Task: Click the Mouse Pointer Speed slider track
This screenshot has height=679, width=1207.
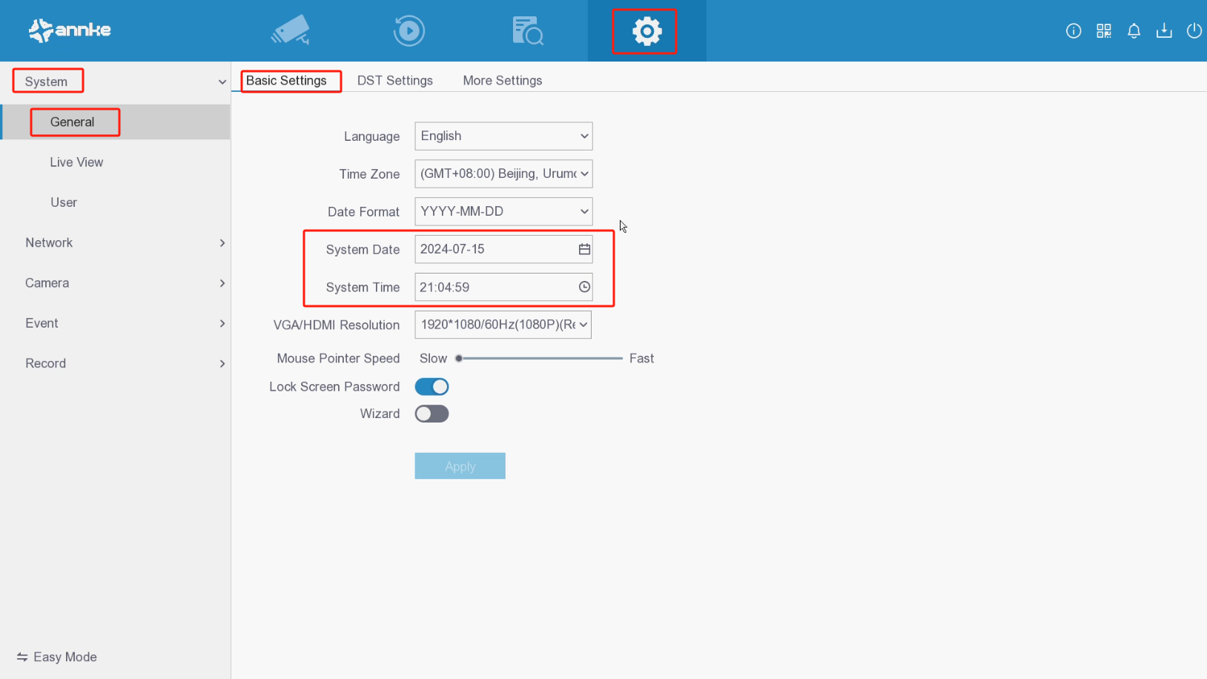Action: 541,358
